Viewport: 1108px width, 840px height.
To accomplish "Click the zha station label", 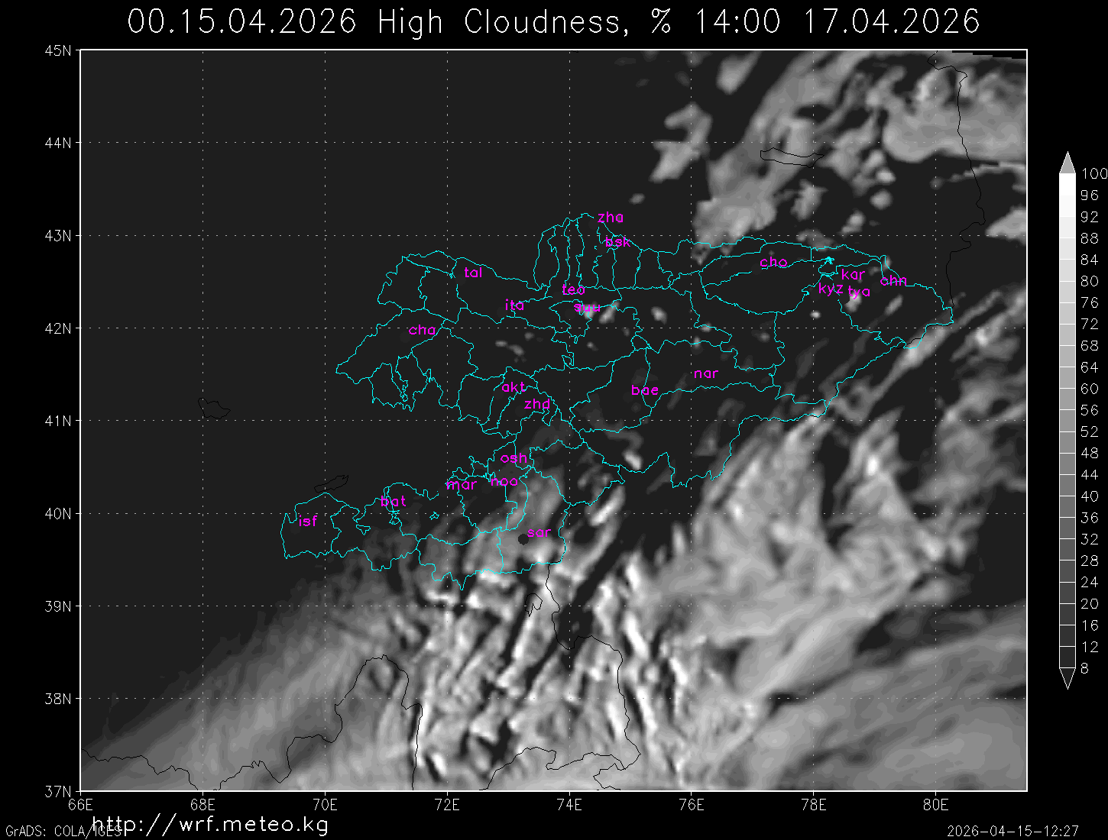I will click(x=611, y=218).
